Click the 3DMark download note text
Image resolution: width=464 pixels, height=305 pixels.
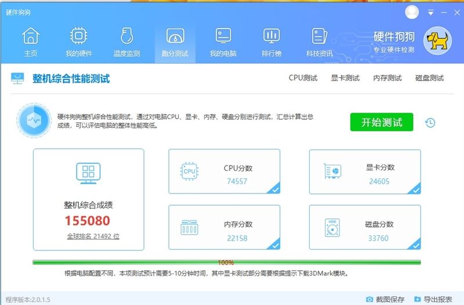pyautogui.click(x=206, y=273)
